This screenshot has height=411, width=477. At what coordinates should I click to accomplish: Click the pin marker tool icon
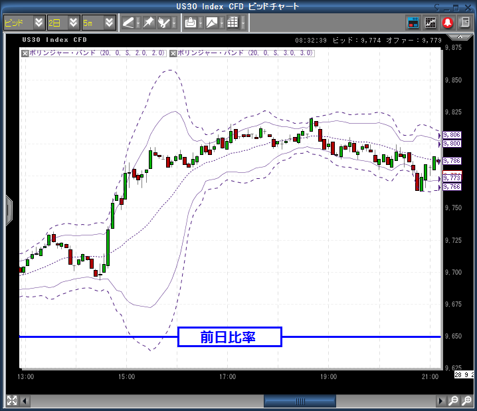(149, 23)
